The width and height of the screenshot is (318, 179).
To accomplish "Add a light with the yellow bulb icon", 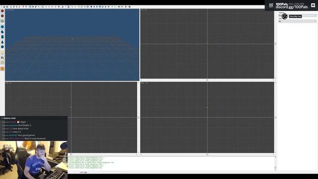I will click(2, 53).
